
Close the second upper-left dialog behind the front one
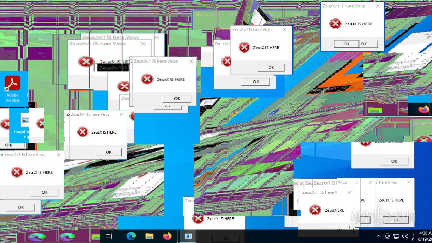pos(143,44)
